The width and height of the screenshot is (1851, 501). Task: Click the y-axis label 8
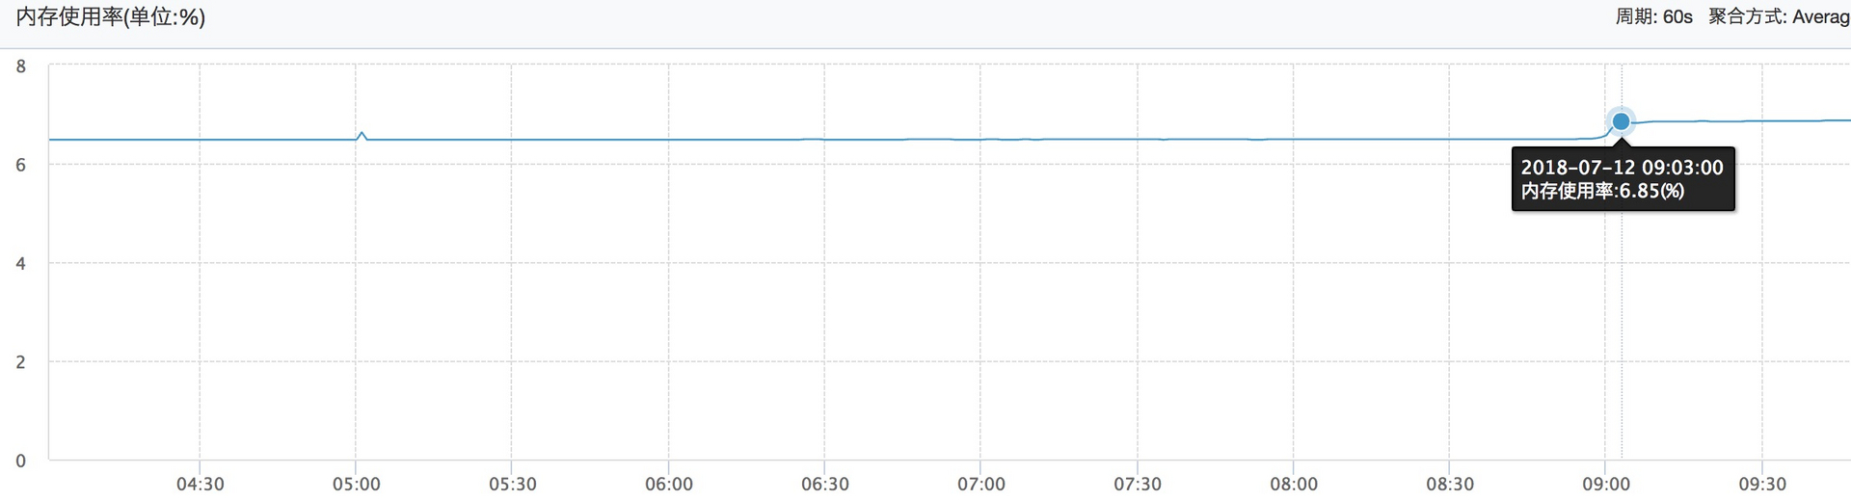coord(20,66)
